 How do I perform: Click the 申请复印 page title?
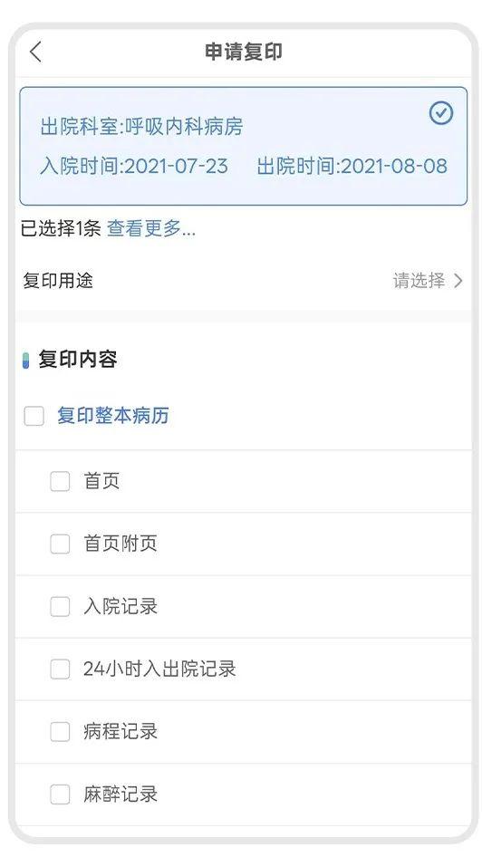pos(243,52)
